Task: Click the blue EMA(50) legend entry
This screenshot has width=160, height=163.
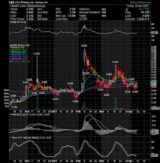Action: [18, 54]
